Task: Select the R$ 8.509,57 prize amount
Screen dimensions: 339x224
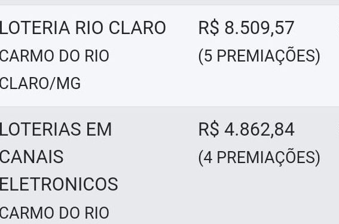Action: (x=246, y=28)
